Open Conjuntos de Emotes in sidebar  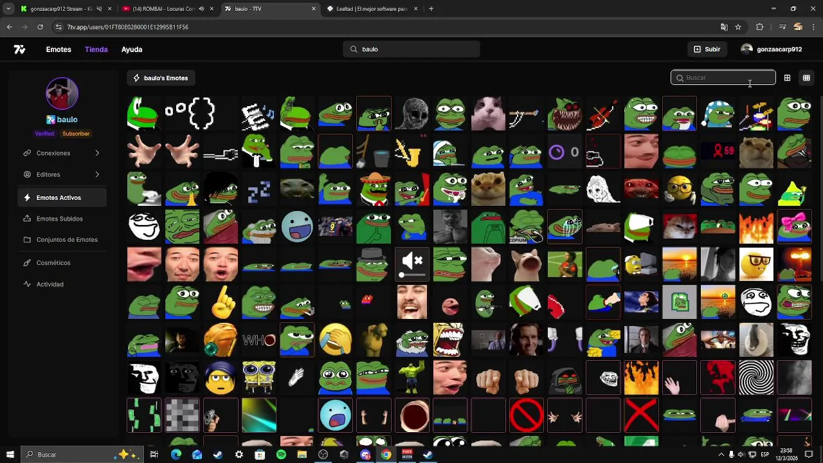point(62,240)
